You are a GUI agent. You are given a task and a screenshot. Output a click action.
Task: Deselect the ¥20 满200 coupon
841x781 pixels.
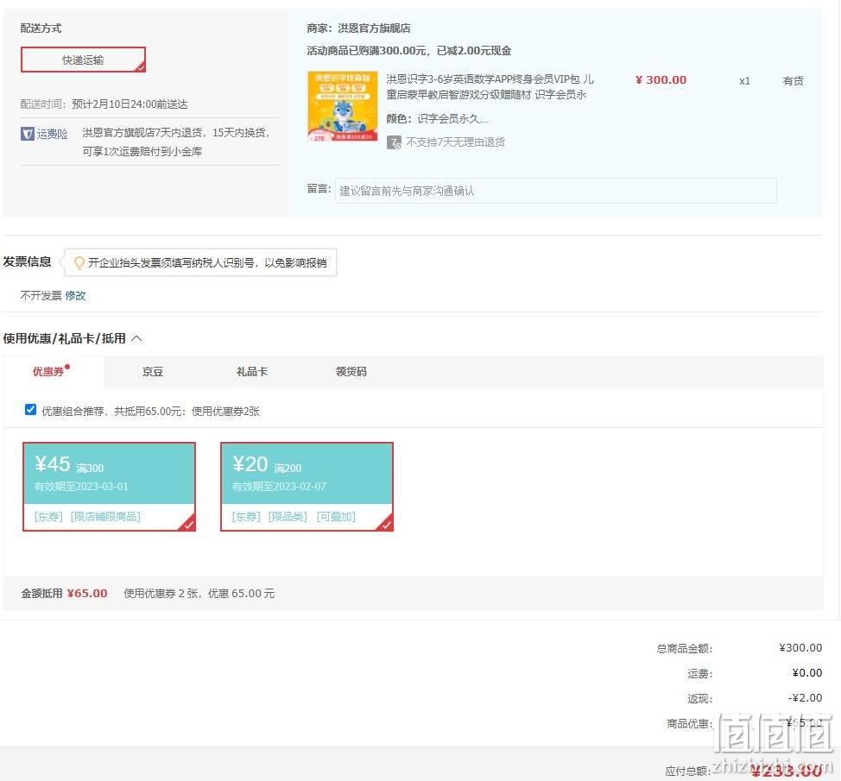point(307,487)
